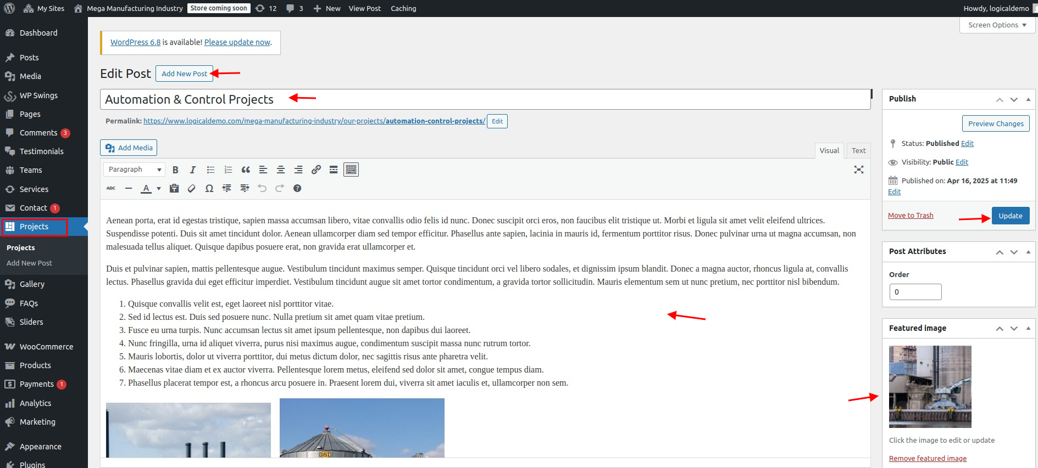Apply bold formatting in the editor toolbar

175,170
